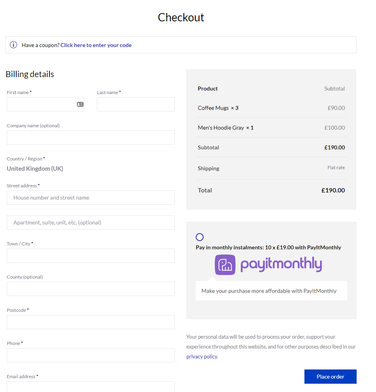This screenshot has width=376, height=392.
Task: Click the House number and street name field
Action: click(91, 198)
